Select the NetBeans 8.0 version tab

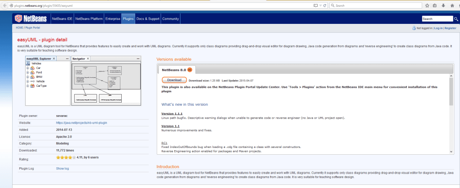pyautogui.click(x=173, y=69)
